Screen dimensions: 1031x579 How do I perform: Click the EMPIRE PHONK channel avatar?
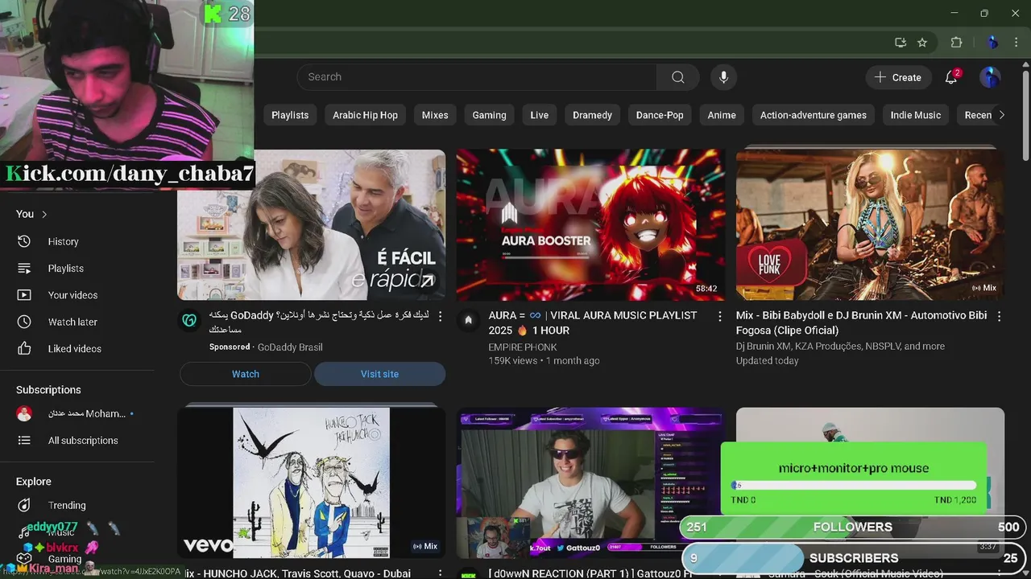click(x=468, y=320)
